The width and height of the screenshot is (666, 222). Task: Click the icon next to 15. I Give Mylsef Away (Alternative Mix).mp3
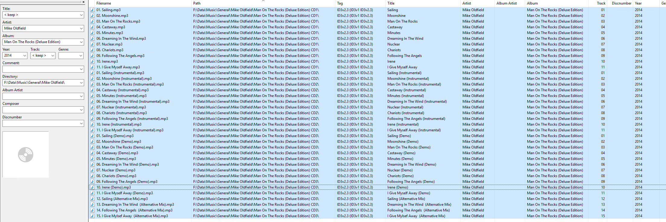[92, 216]
